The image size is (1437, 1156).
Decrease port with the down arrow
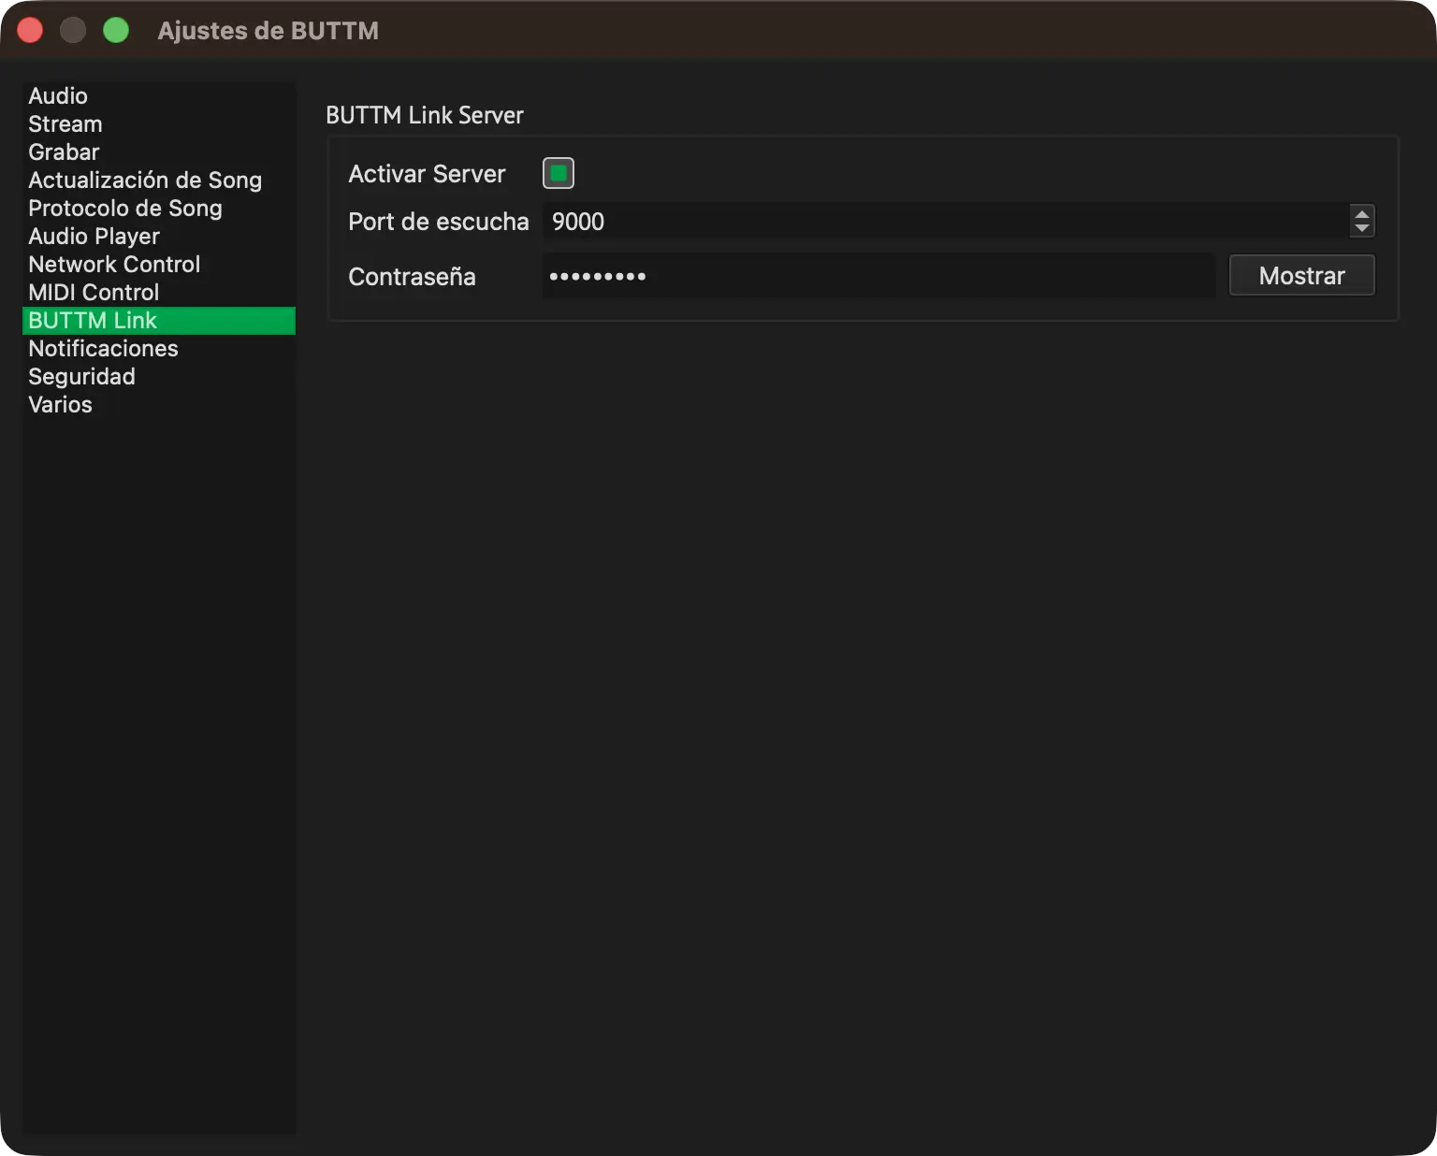point(1362,229)
